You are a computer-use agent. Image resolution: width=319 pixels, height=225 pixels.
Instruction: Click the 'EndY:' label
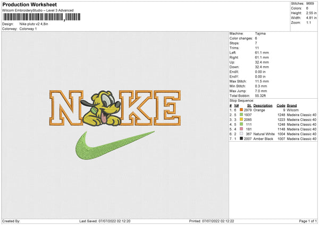click(234, 76)
